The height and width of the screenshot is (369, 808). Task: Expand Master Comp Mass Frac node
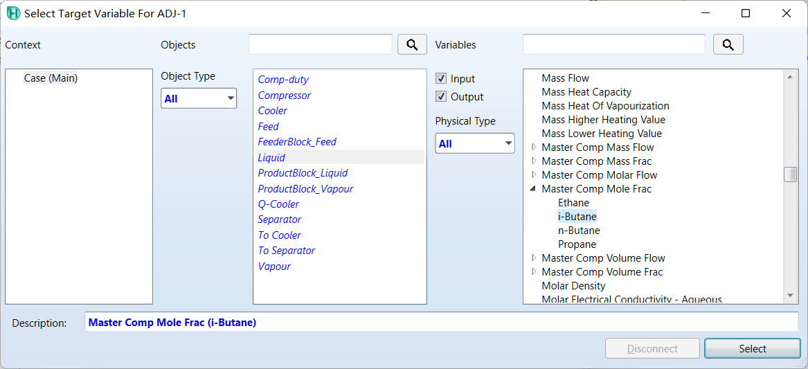534,161
